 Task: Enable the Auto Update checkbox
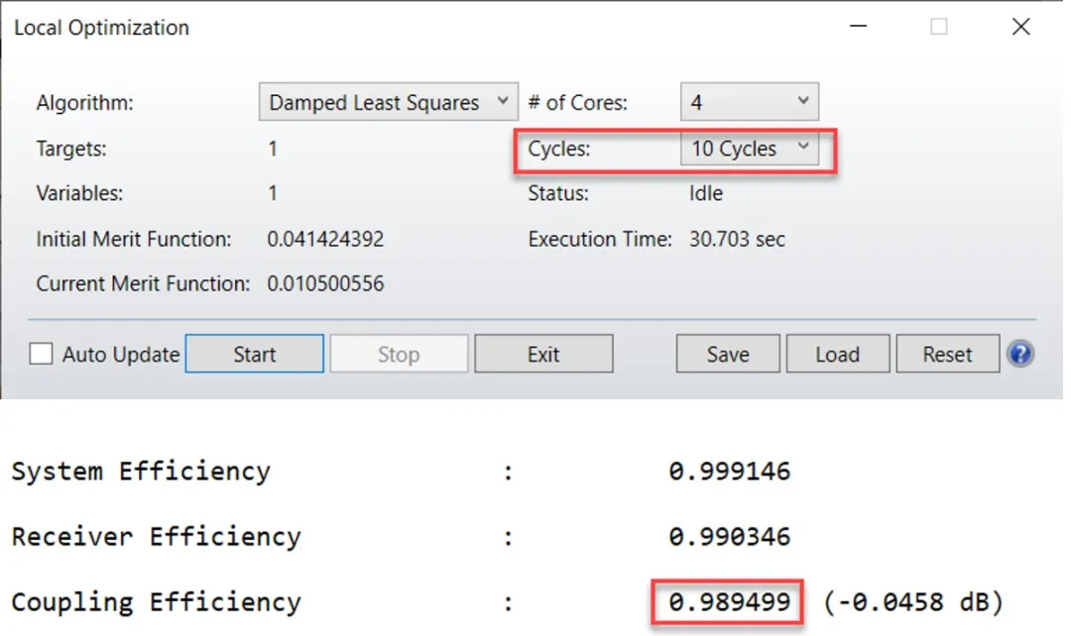(42, 355)
